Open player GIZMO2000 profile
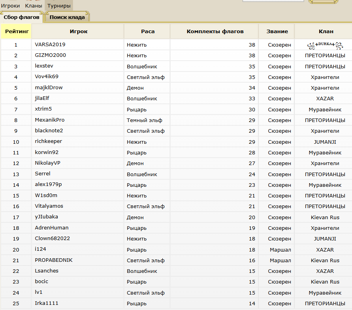Image resolution: width=352 pixels, height=310 pixels. tap(50, 55)
